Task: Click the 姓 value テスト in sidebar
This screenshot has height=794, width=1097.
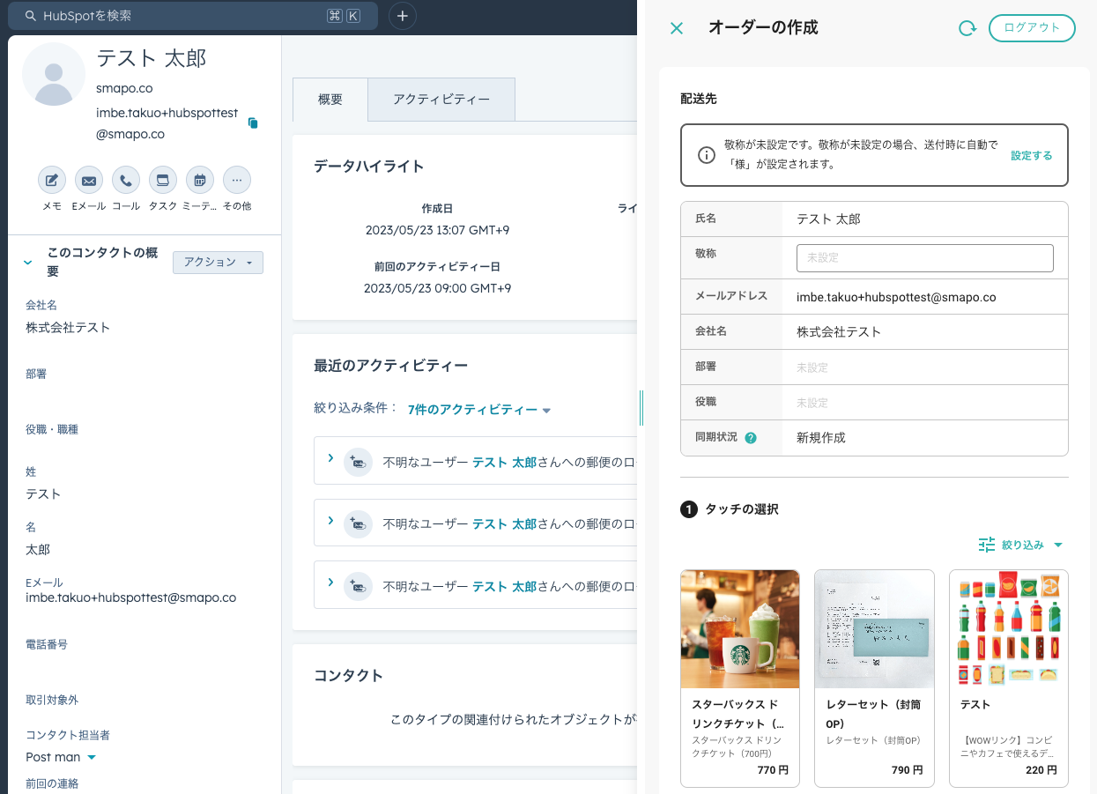Action: pyautogui.click(x=43, y=493)
